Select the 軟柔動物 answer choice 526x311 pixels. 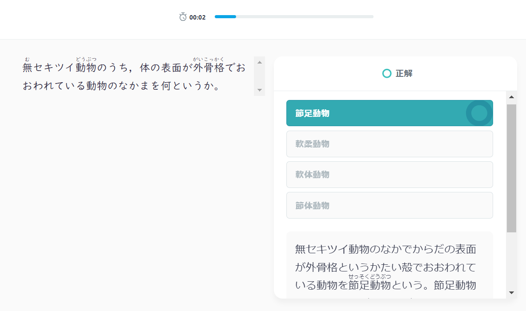[x=389, y=144]
